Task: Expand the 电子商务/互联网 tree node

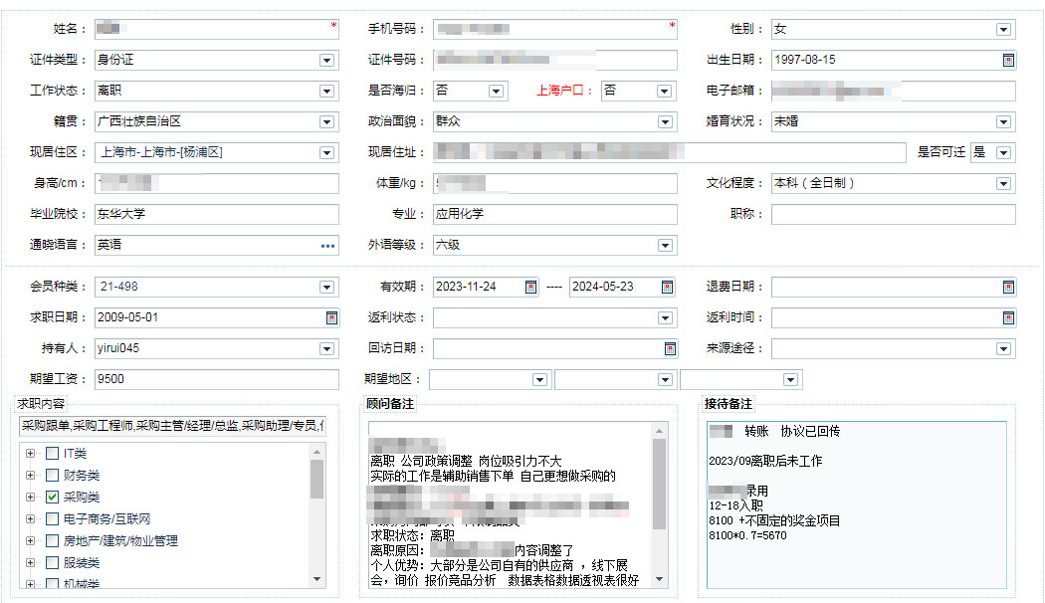Action: (30, 519)
